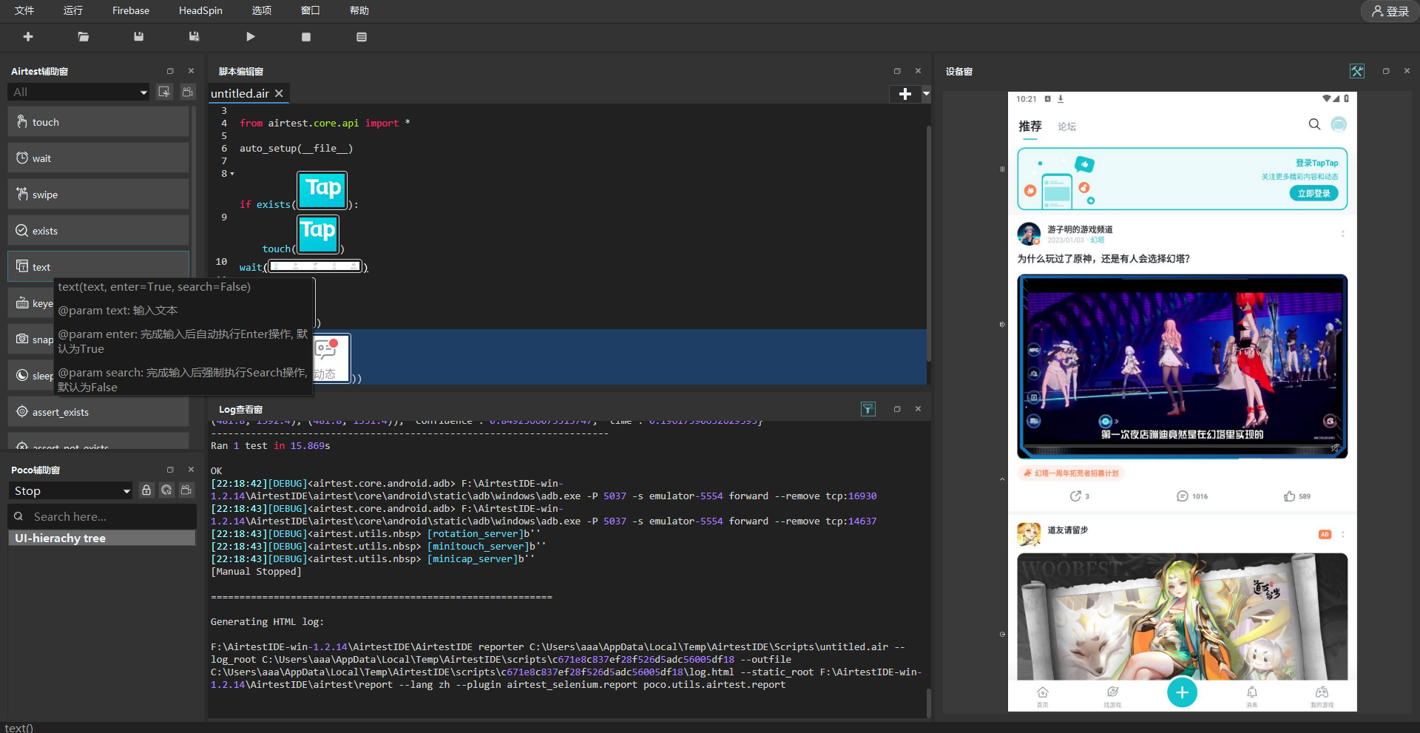Click the Log panel vertical scrollbar
The width and height of the screenshot is (1420, 733).
pyautogui.click(x=928, y=702)
